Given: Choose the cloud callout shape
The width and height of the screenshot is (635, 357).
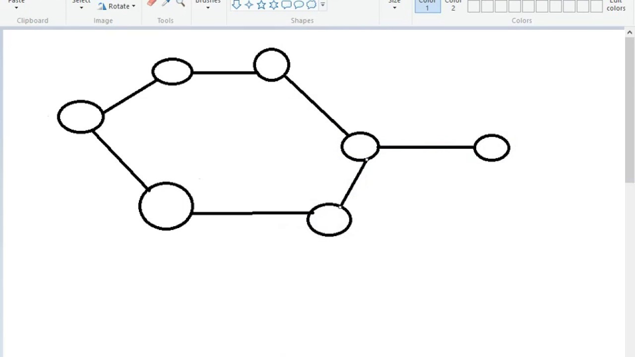Looking at the screenshot, I should [x=311, y=4].
